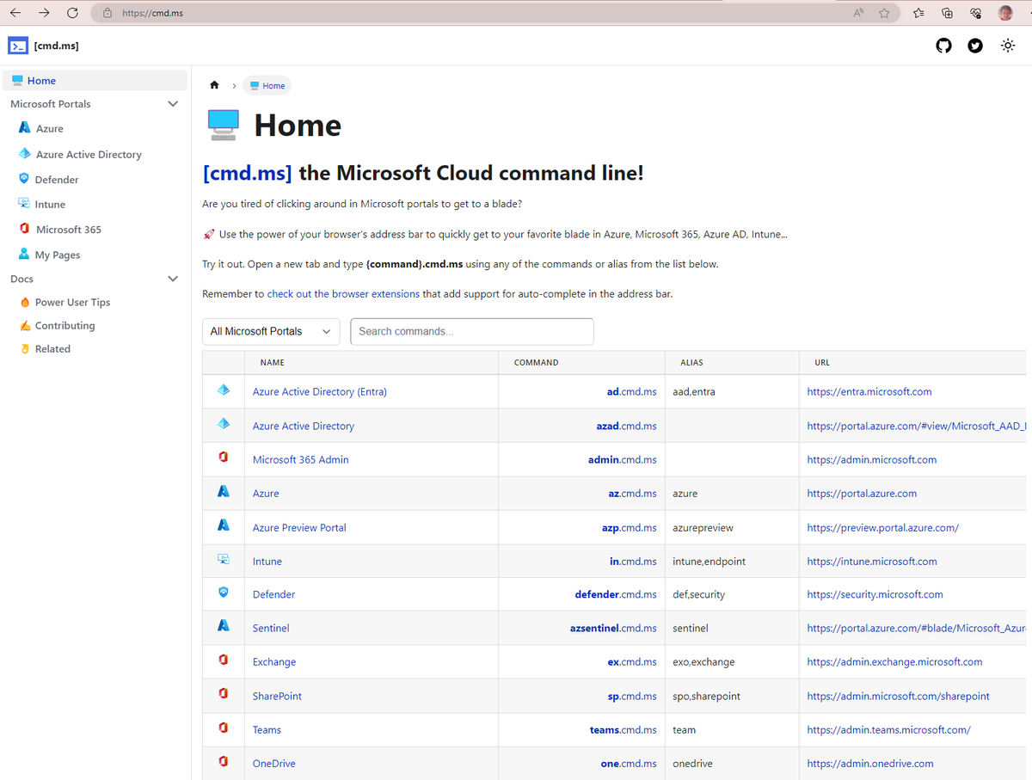The width and height of the screenshot is (1032, 780).
Task: Click the Related hand icon
Action: 25,348
